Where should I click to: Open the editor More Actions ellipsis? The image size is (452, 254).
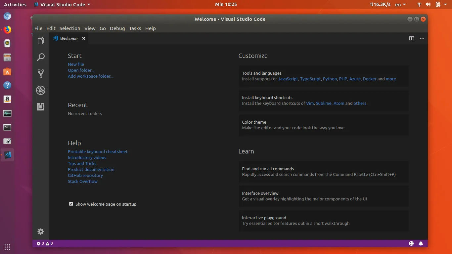tap(422, 38)
